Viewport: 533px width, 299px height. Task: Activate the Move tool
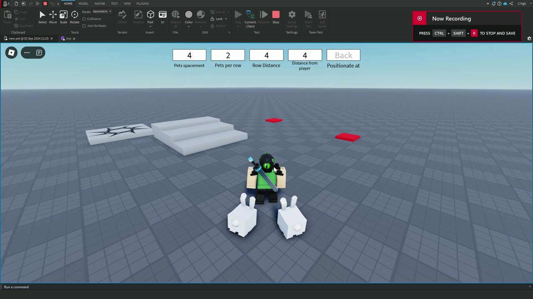pyautogui.click(x=53, y=17)
